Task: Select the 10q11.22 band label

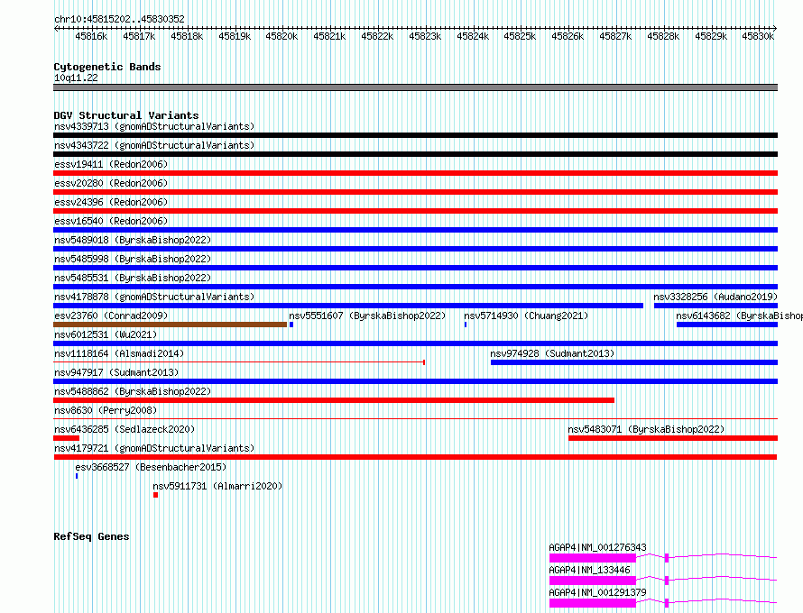Action: click(x=76, y=78)
